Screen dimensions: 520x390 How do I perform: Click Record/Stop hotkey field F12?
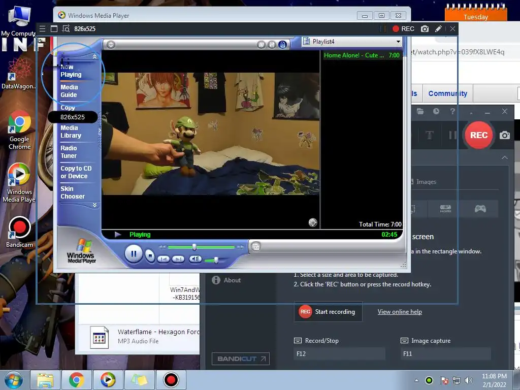tap(339, 354)
